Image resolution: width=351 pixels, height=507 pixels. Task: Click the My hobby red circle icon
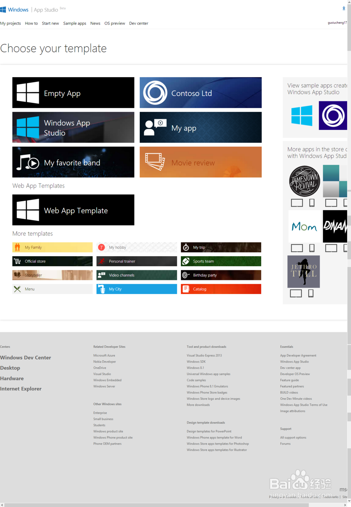[x=101, y=247]
